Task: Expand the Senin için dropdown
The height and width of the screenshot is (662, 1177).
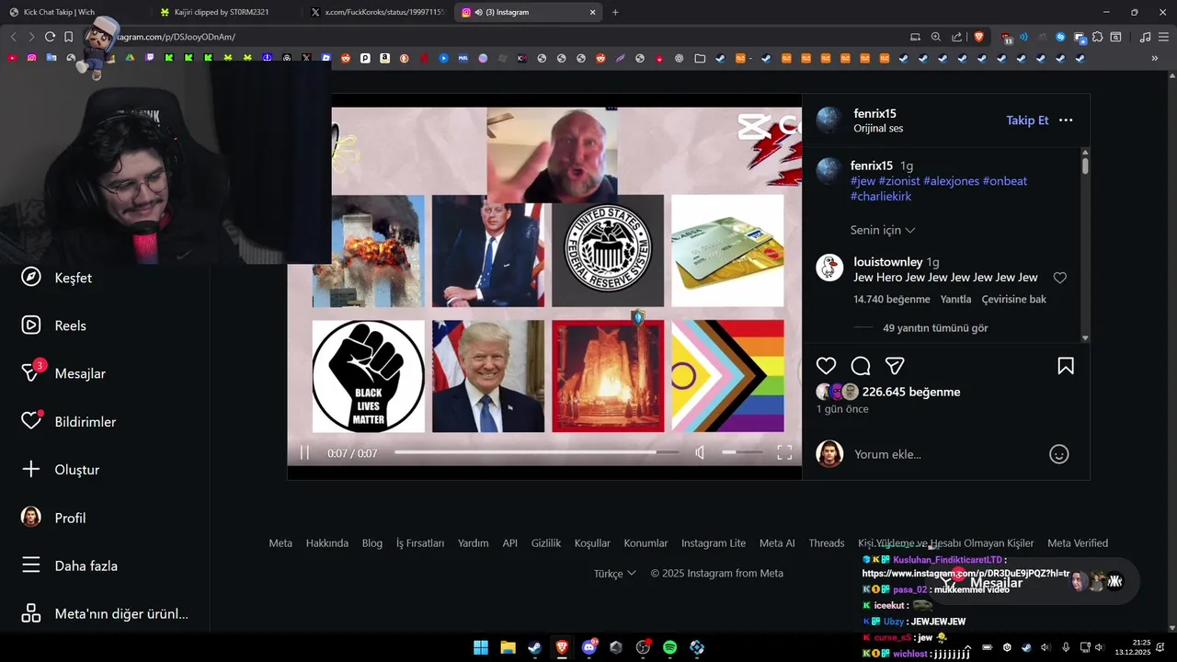Action: 883,230
